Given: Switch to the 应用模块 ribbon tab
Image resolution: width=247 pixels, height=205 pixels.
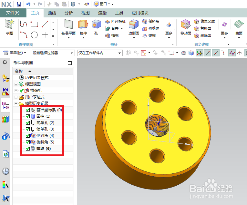Looking at the screenshot, I should pyautogui.click(x=140, y=13).
